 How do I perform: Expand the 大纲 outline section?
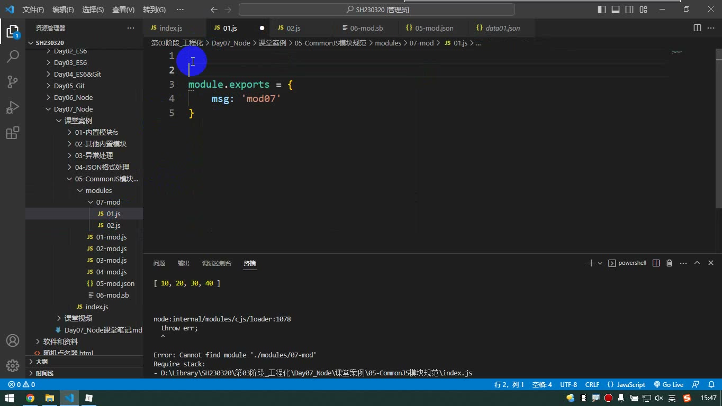tap(84, 362)
